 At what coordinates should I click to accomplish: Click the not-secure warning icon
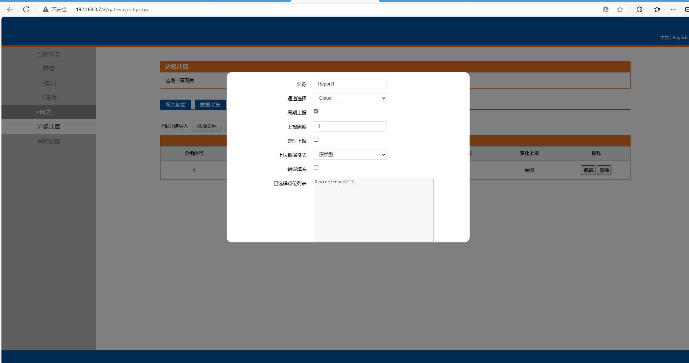coord(46,9)
